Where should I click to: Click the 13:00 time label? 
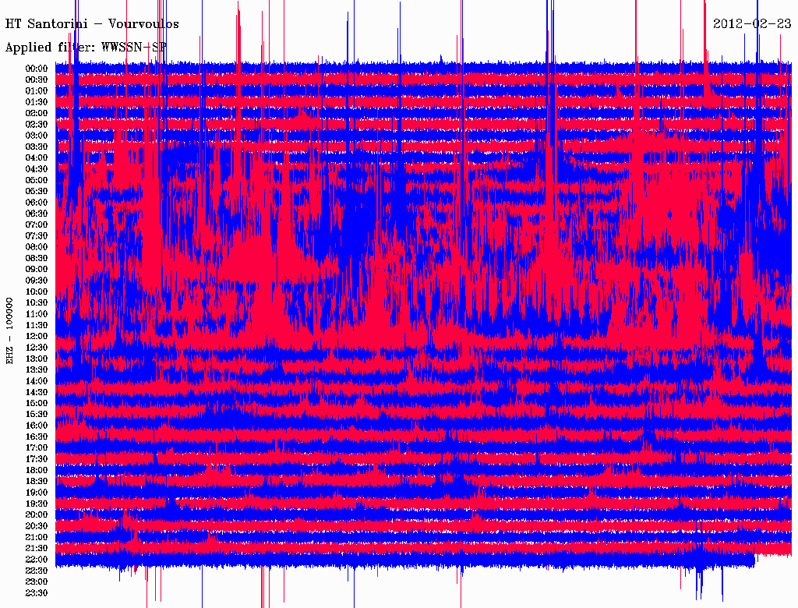(37, 359)
